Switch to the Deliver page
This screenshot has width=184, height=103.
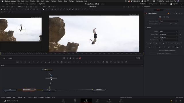tap(121, 101)
